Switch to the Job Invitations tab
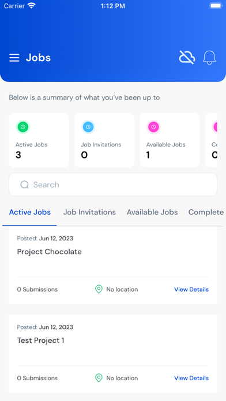 coord(89,212)
